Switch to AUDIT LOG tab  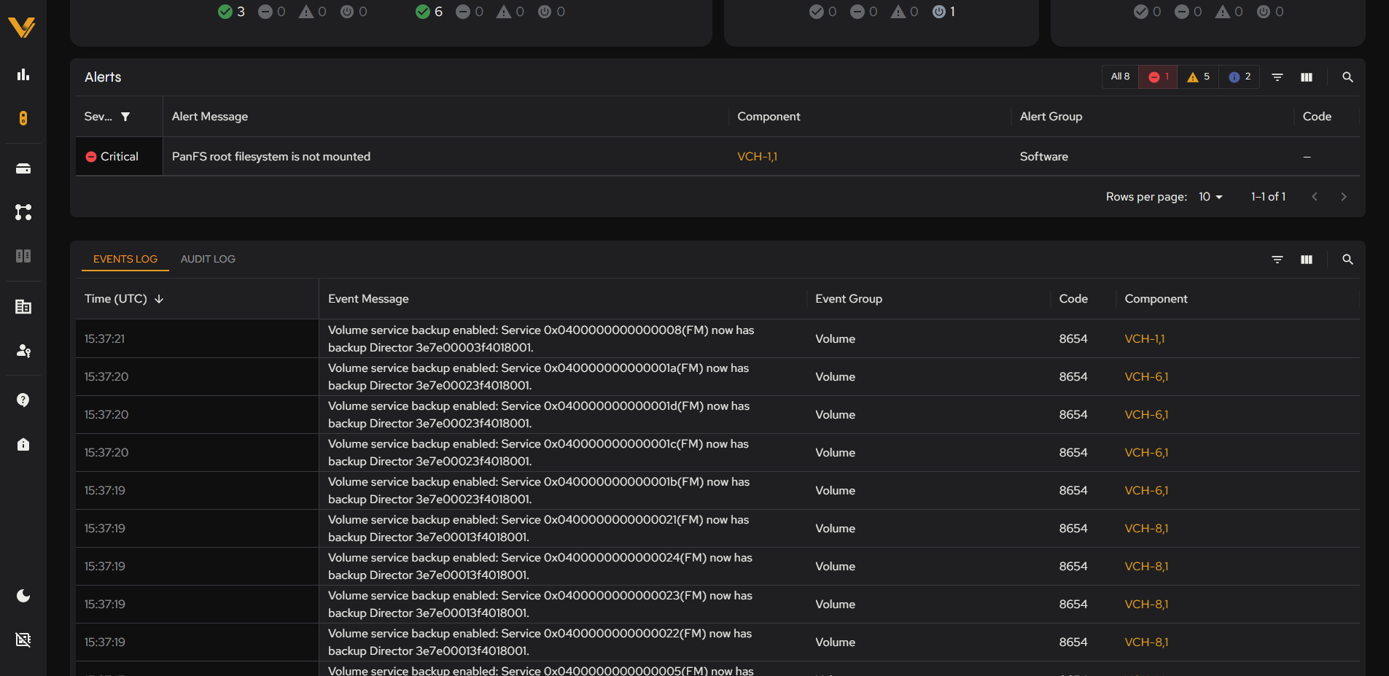208,259
